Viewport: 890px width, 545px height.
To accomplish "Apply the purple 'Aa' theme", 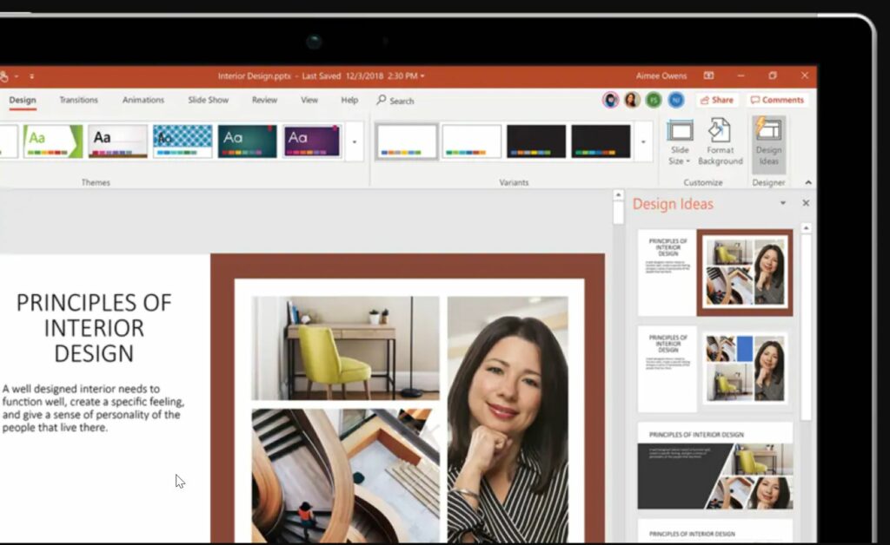I will click(312, 141).
